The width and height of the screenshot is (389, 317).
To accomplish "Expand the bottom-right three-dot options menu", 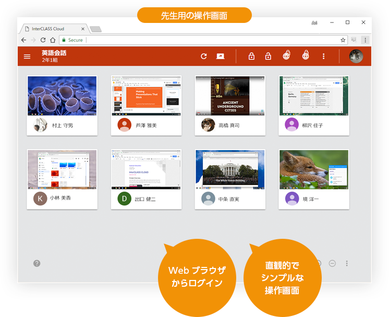I will (347, 263).
